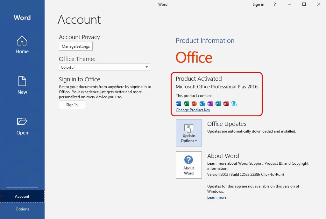
Task: Click the Publisher app icon under product contains
Action: click(218, 104)
